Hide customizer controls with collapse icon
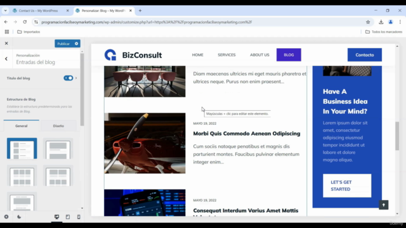406x228 pixels. [6, 217]
